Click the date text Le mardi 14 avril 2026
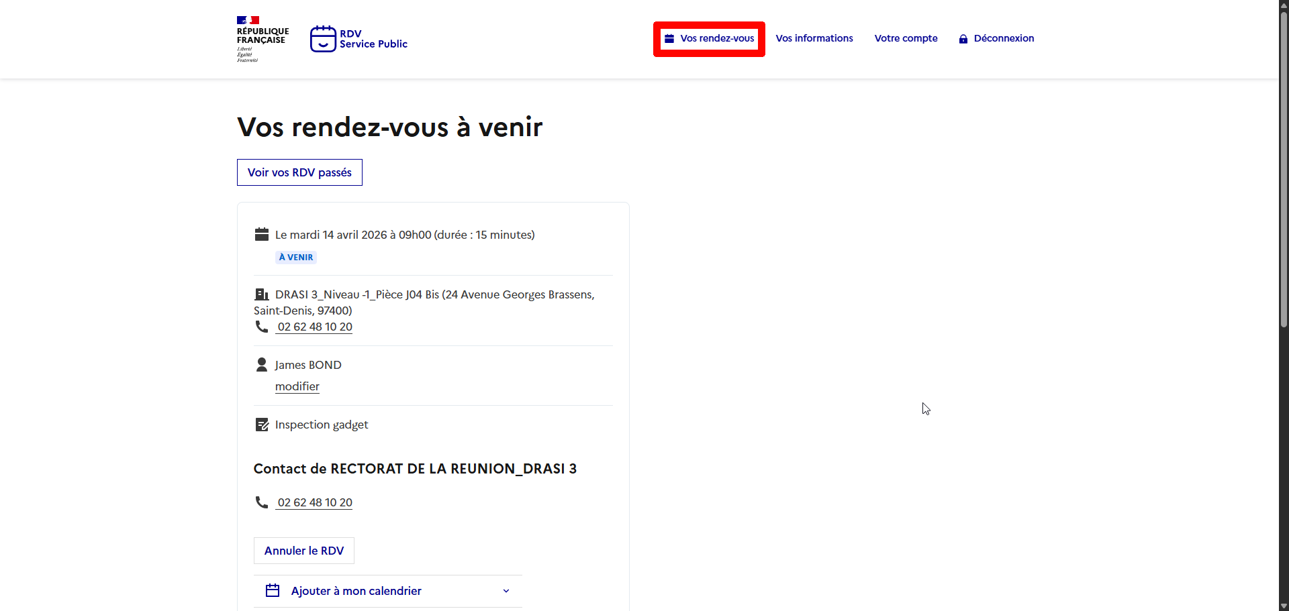This screenshot has height=611, width=1289. [331, 235]
